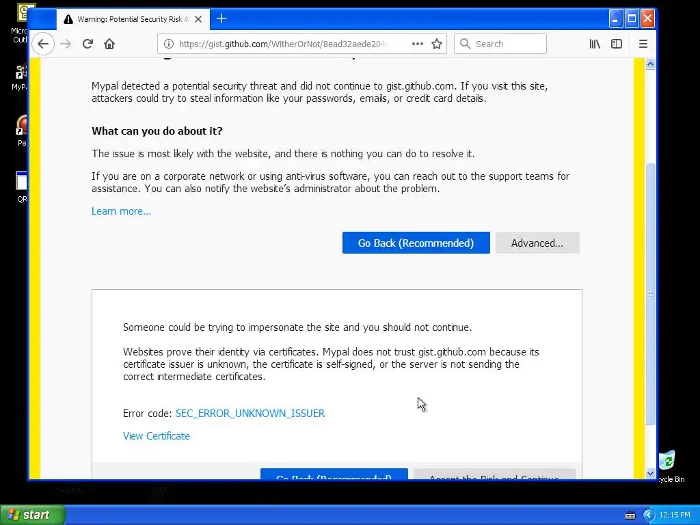Close the Warning: Potential Security Risk tab
700x525 pixels.
pyautogui.click(x=198, y=19)
